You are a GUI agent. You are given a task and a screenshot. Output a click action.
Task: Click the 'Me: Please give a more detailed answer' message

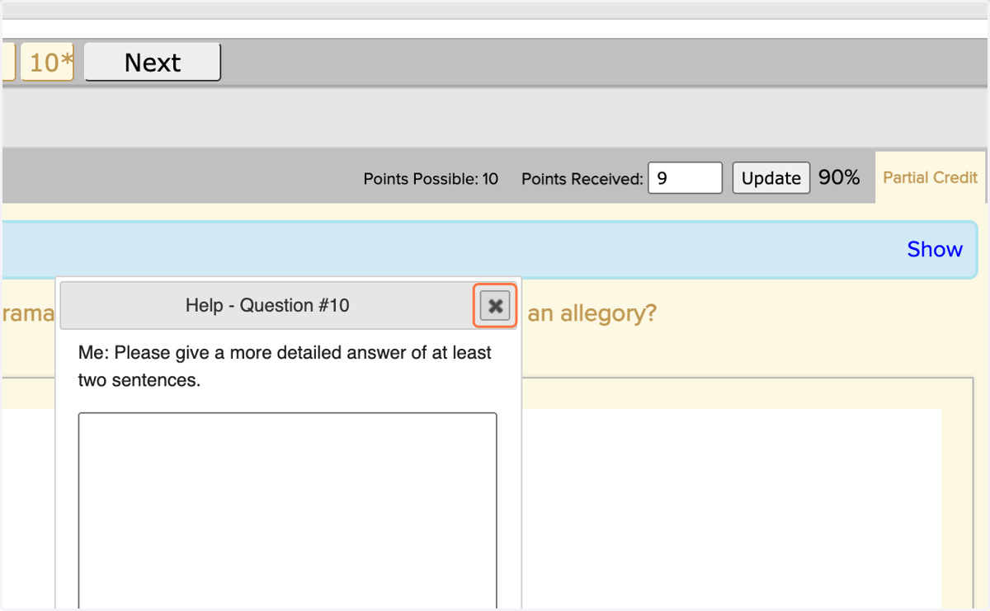point(285,367)
